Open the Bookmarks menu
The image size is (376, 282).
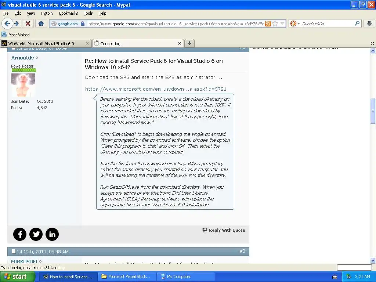pyautogui.click(x=69, y=13)
